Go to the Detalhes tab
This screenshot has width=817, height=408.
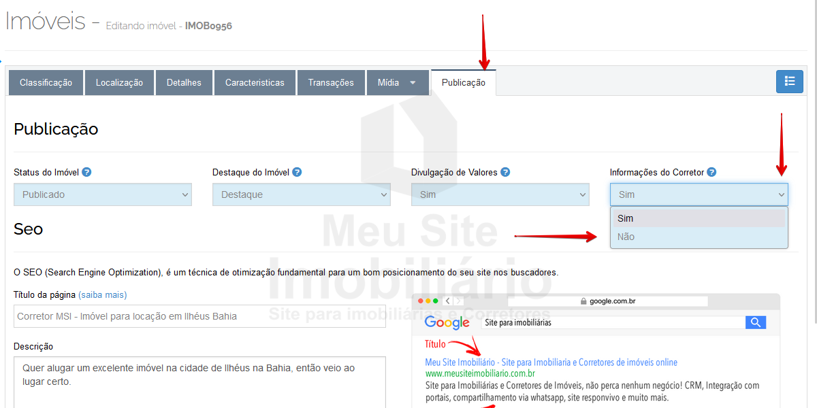click(x=184, y=83)
